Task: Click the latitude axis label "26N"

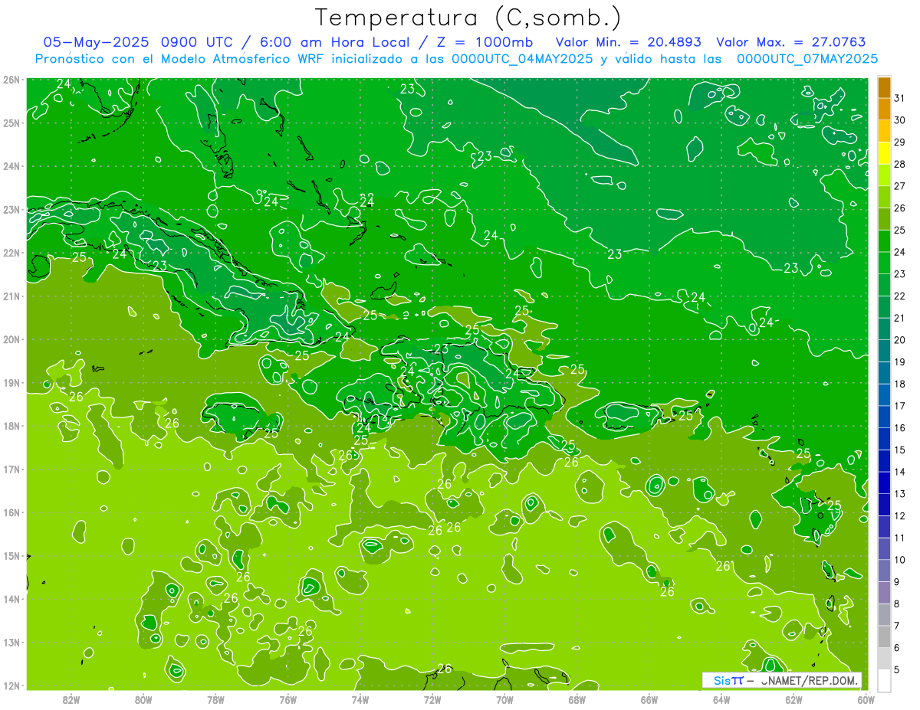Action: coord(11,80)
